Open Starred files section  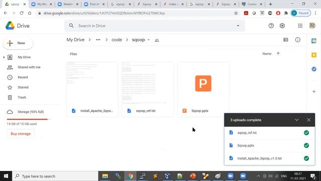coord(23,87)
